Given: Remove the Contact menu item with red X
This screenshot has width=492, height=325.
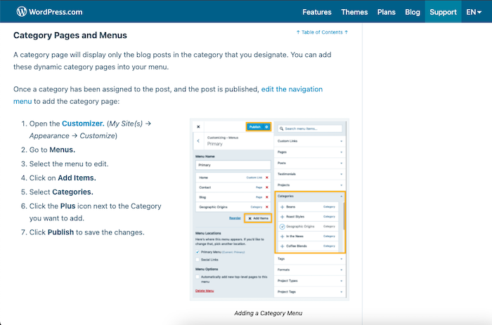Looking at the screenshot, I should click(x=267, y=187).
